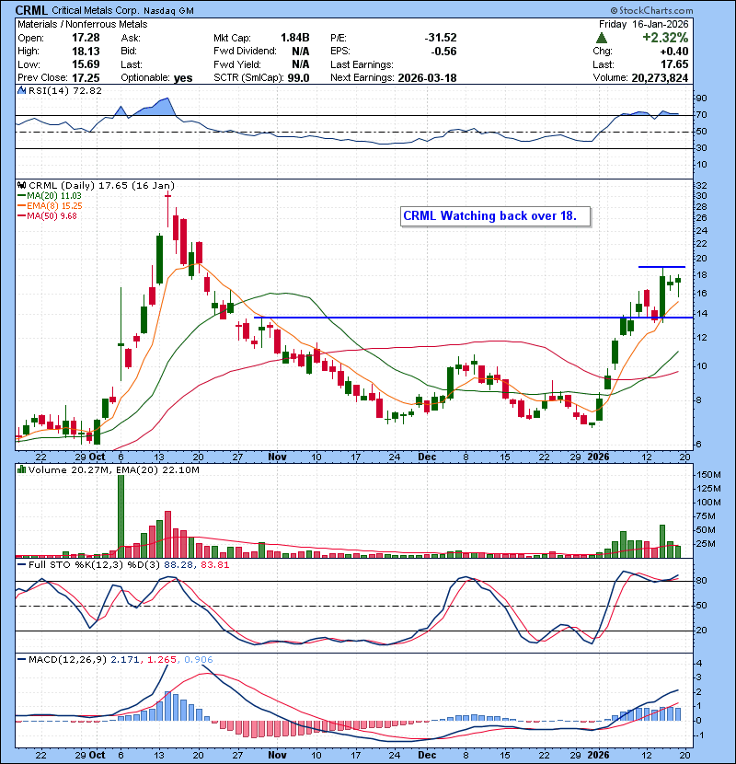The height and width of the screenshot is (764, 736).
Task: Click the +2.32% percent change
Action: coord(665,38)
